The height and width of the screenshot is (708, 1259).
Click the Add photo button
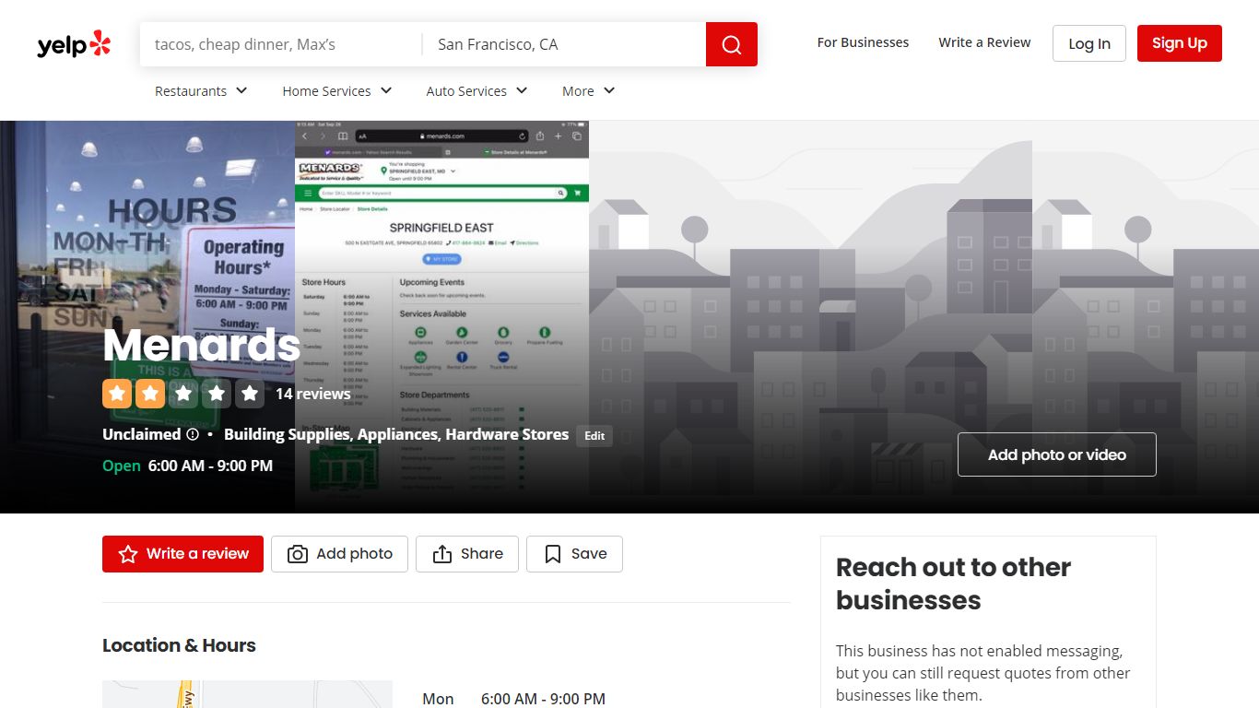coord(339,554)
